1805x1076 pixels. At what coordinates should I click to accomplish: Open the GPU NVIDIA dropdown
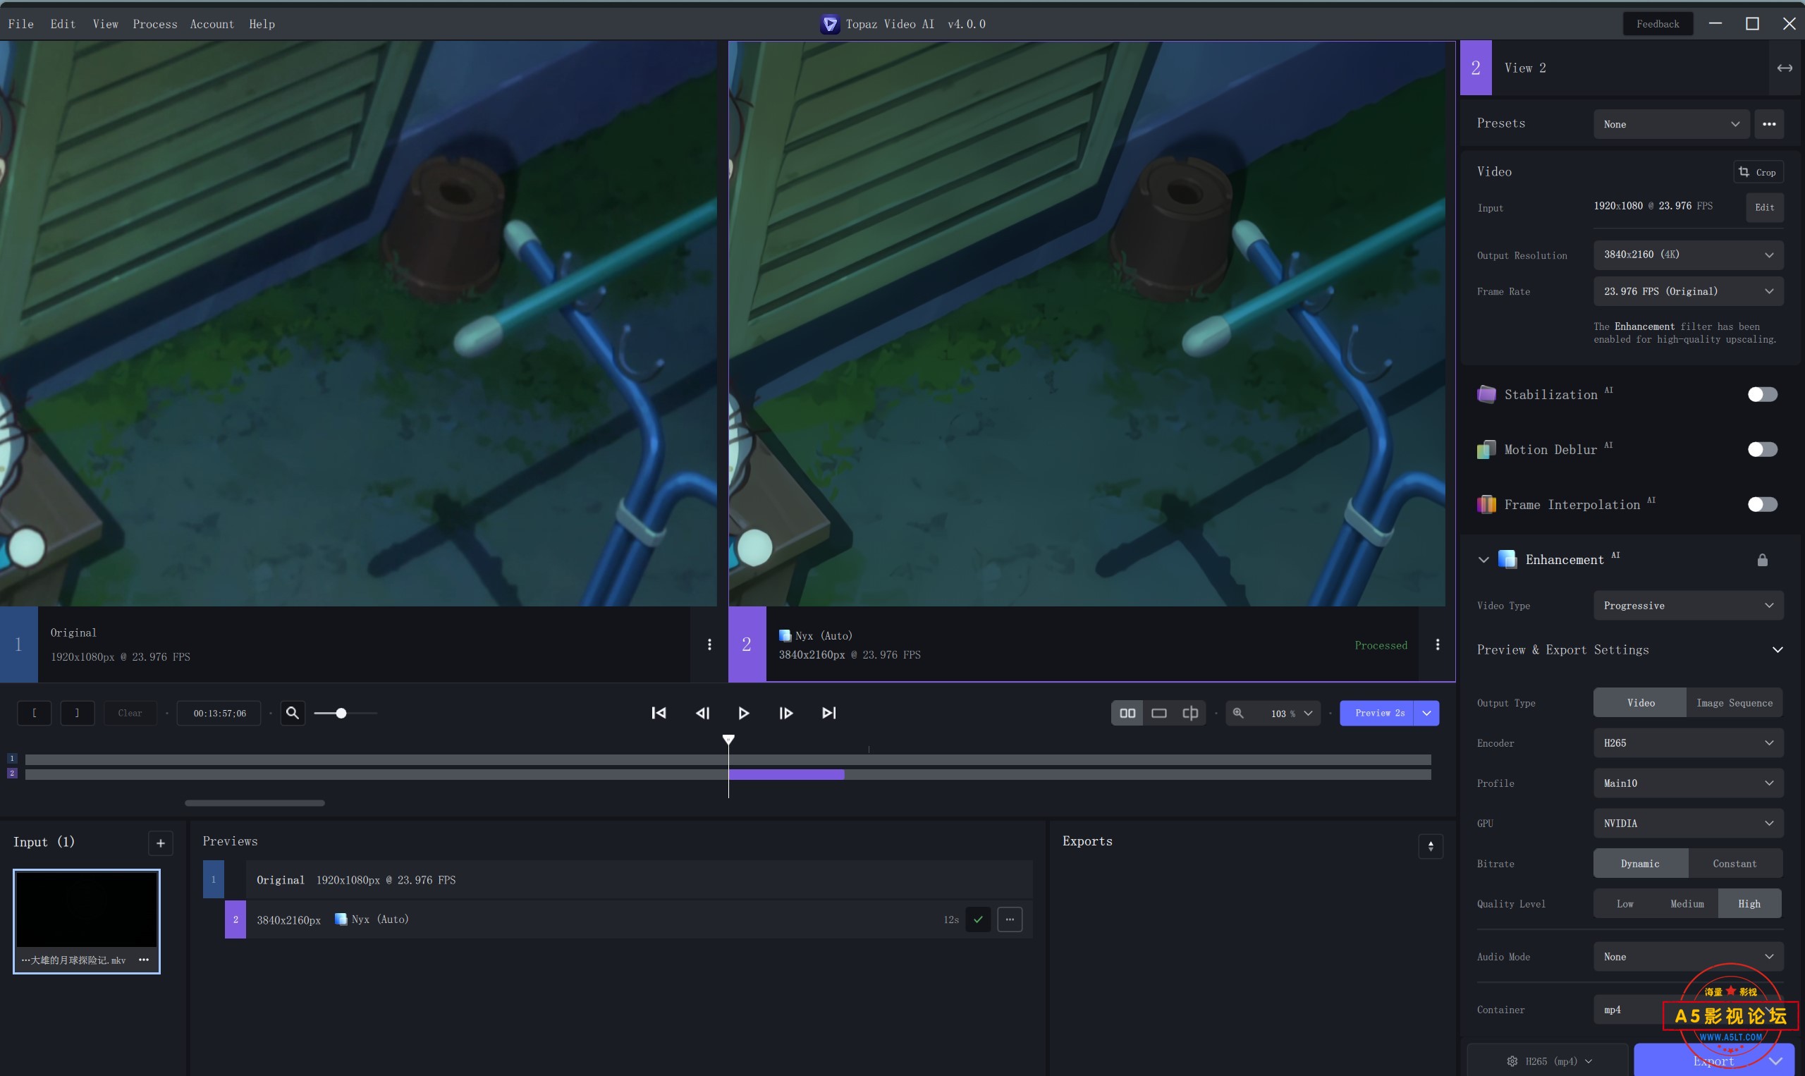pyautogui.click(x=1687, y=824)
